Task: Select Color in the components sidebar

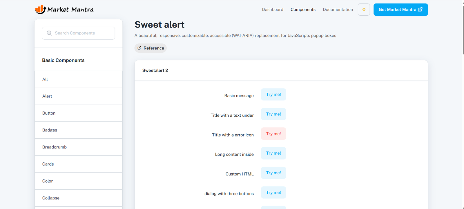Action: 78,181
